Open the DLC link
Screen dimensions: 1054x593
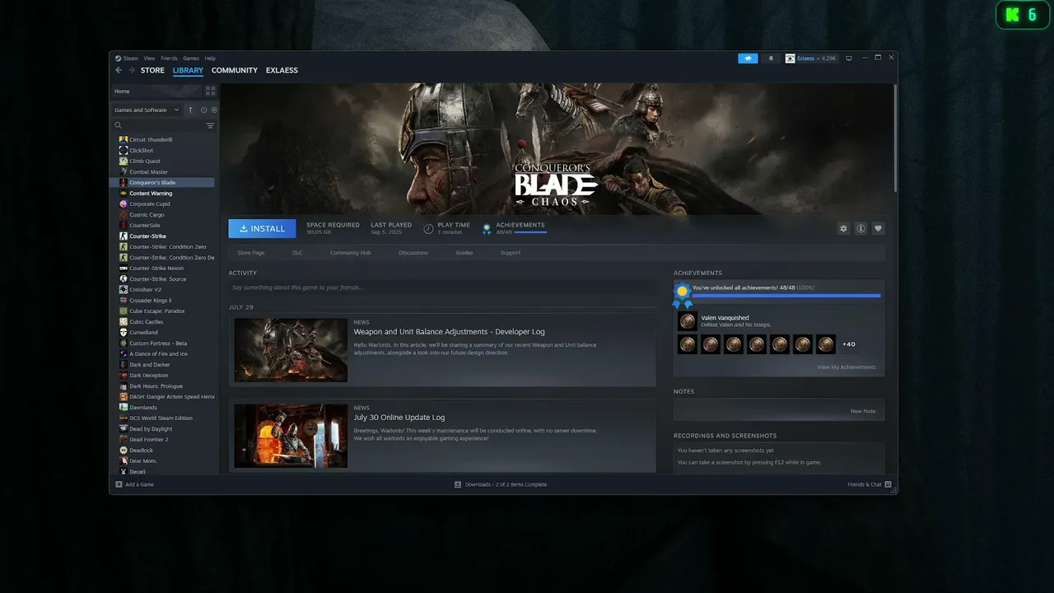[x=297, y=253]
